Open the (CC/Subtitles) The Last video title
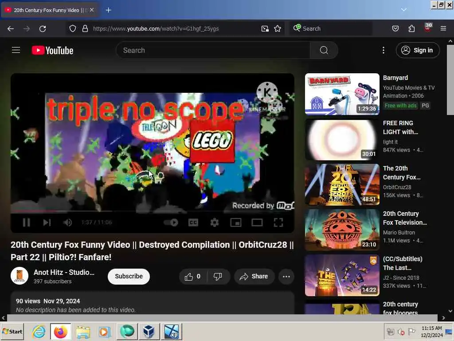Screen dimensions: 454x341 [403, 263]
